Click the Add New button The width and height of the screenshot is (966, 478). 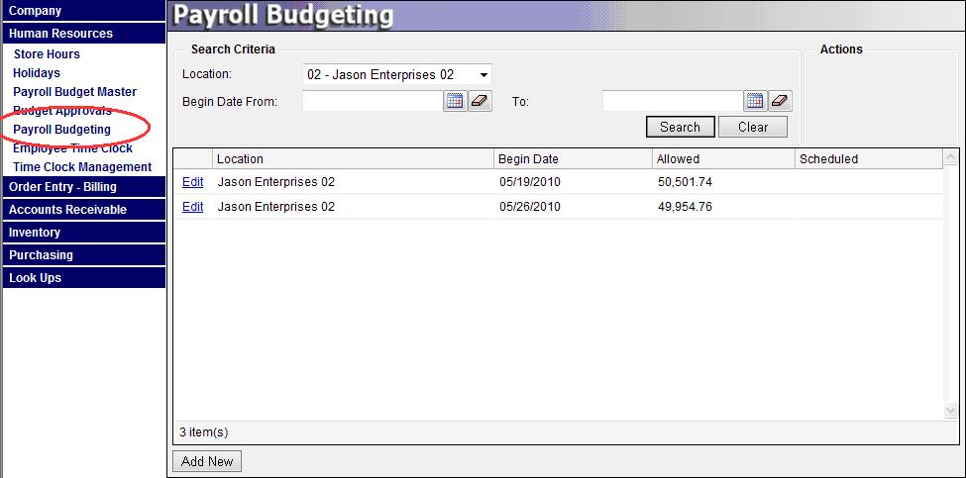pos(207,461)
